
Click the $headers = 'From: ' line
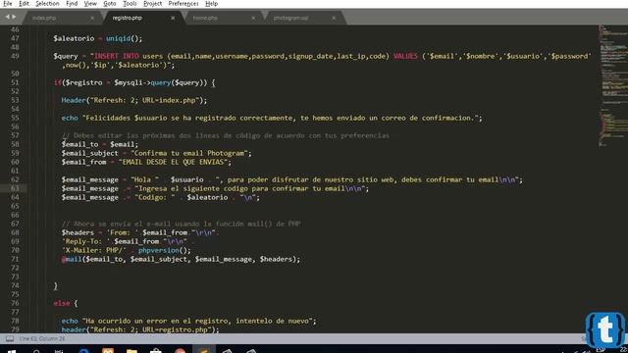[x=140, y=232]
